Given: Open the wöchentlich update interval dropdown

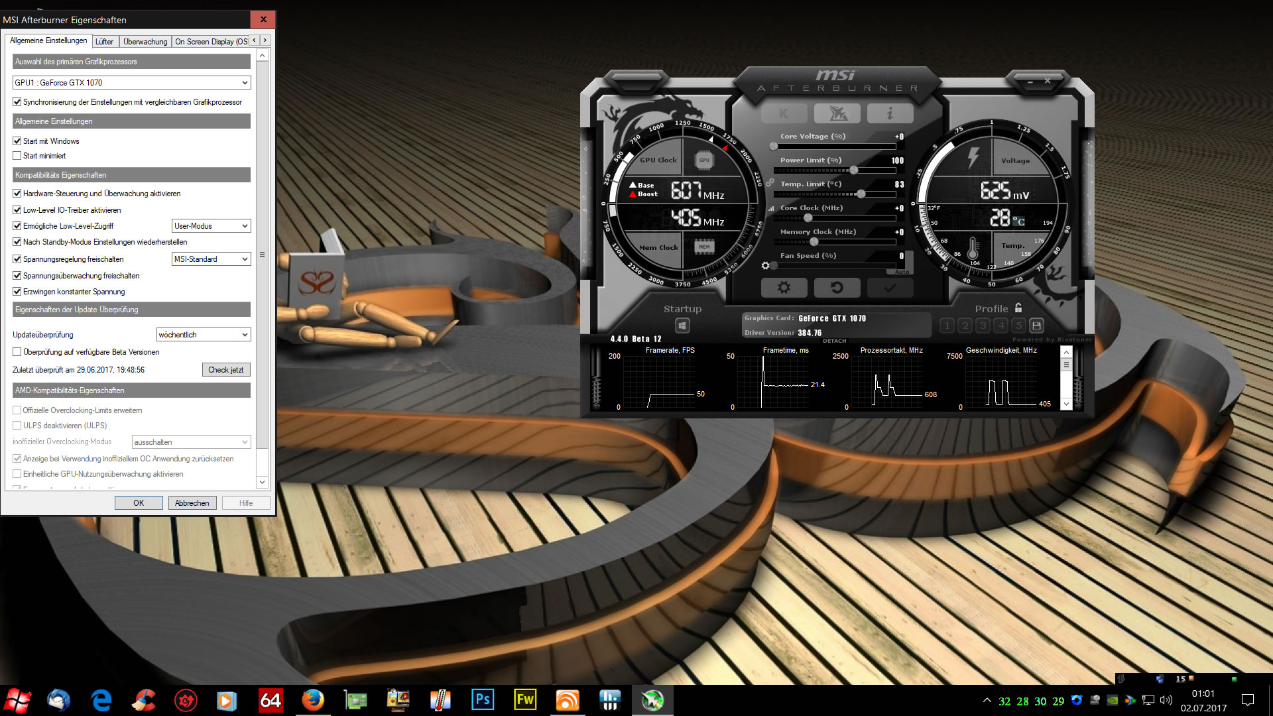Looking at the screenshot, I should [203, 335].
